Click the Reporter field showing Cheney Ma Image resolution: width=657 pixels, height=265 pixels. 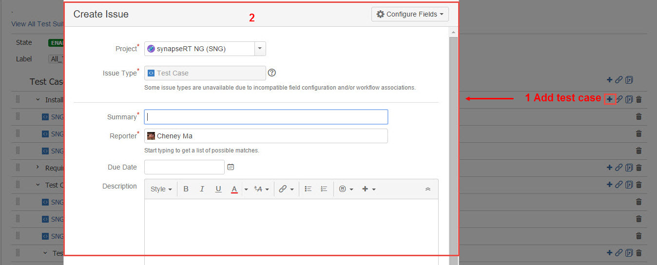[266, 136]
